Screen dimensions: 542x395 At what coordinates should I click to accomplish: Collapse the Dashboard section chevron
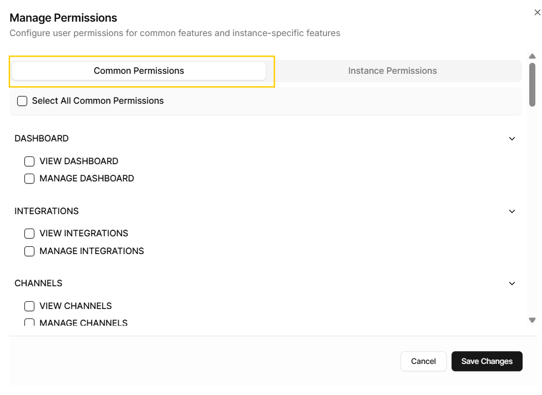(511, 139)
